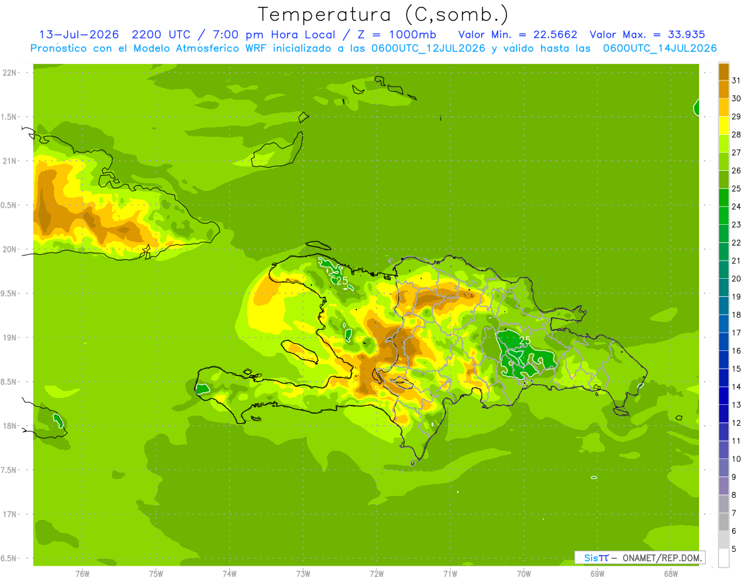The height and width of the screenshot is (582, 753).
Task: Click the longitude label "71W"
Action: (450, 573)
